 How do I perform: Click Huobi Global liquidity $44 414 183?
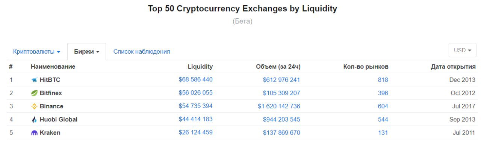[195, 119]
